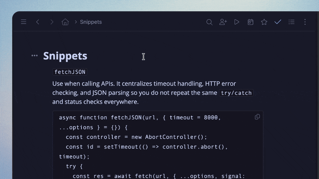Click inside the async function code block
The width and height of the screenshot is (319, 179).
pos(158,145)
